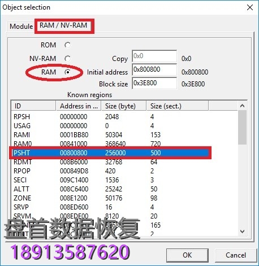The height and width of the screenshot is (266, 259).
Task: Click sector count 500 cell
Action: point(156,152)
